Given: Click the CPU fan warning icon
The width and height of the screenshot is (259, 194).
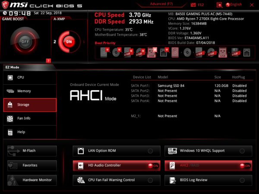Looking at the screenshot, I should [81, 180].
